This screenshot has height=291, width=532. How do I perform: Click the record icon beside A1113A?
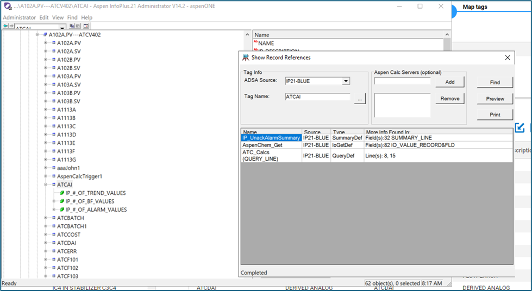(54, 110)
